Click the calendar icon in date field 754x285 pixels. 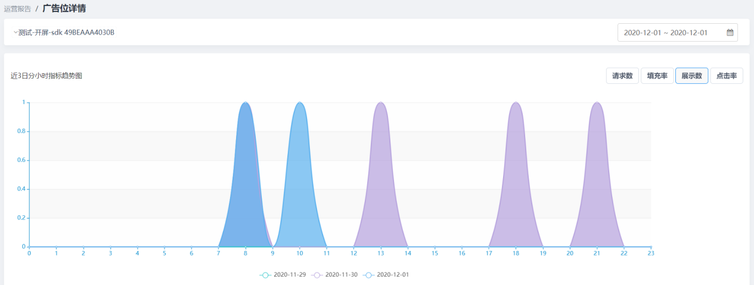[x=730, y=33]
